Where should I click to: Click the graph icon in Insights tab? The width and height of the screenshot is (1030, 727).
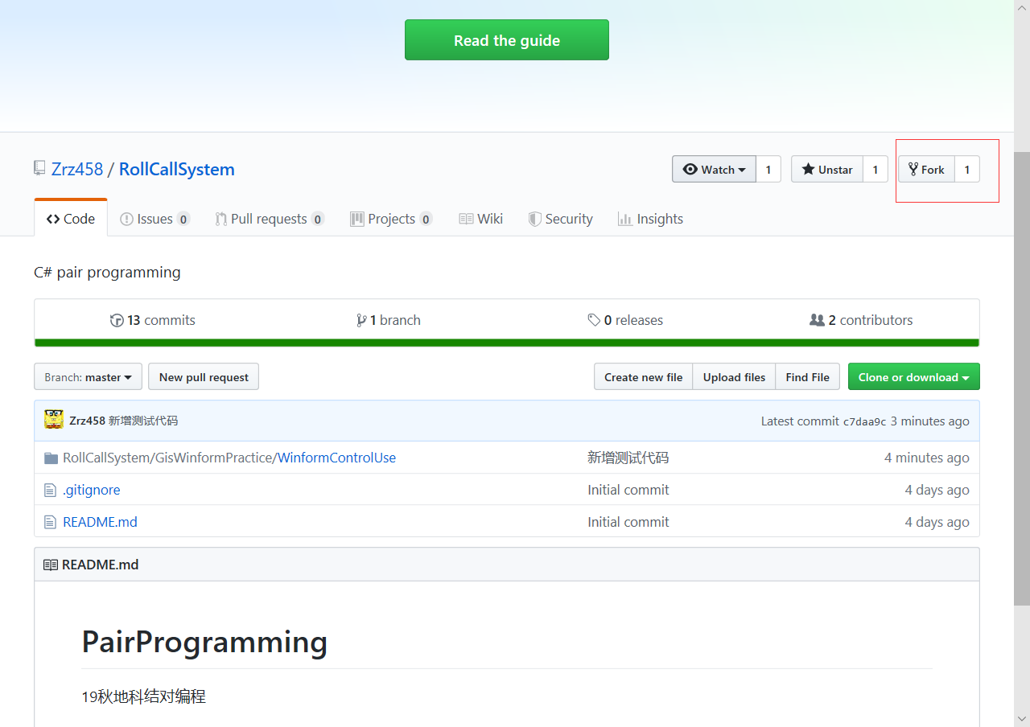pyautogui.click(x=624, y=219)
